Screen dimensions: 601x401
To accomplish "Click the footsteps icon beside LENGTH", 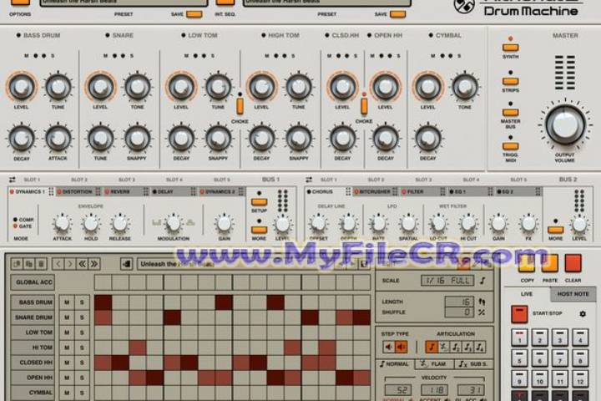I will point(482,302).
